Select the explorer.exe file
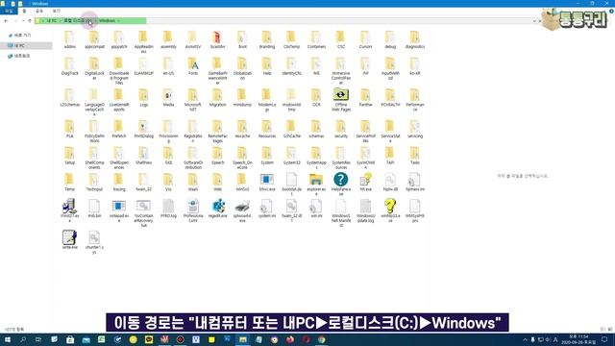This screenshot has height=346, width=615. [316, 184]
